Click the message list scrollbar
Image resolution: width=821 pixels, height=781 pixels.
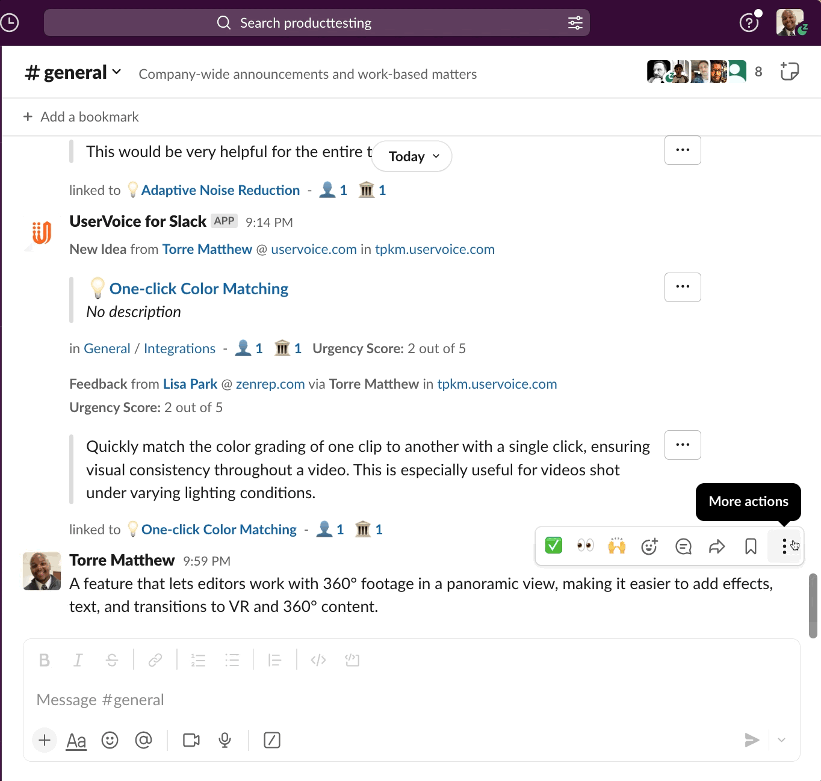[x=813, y=605]
